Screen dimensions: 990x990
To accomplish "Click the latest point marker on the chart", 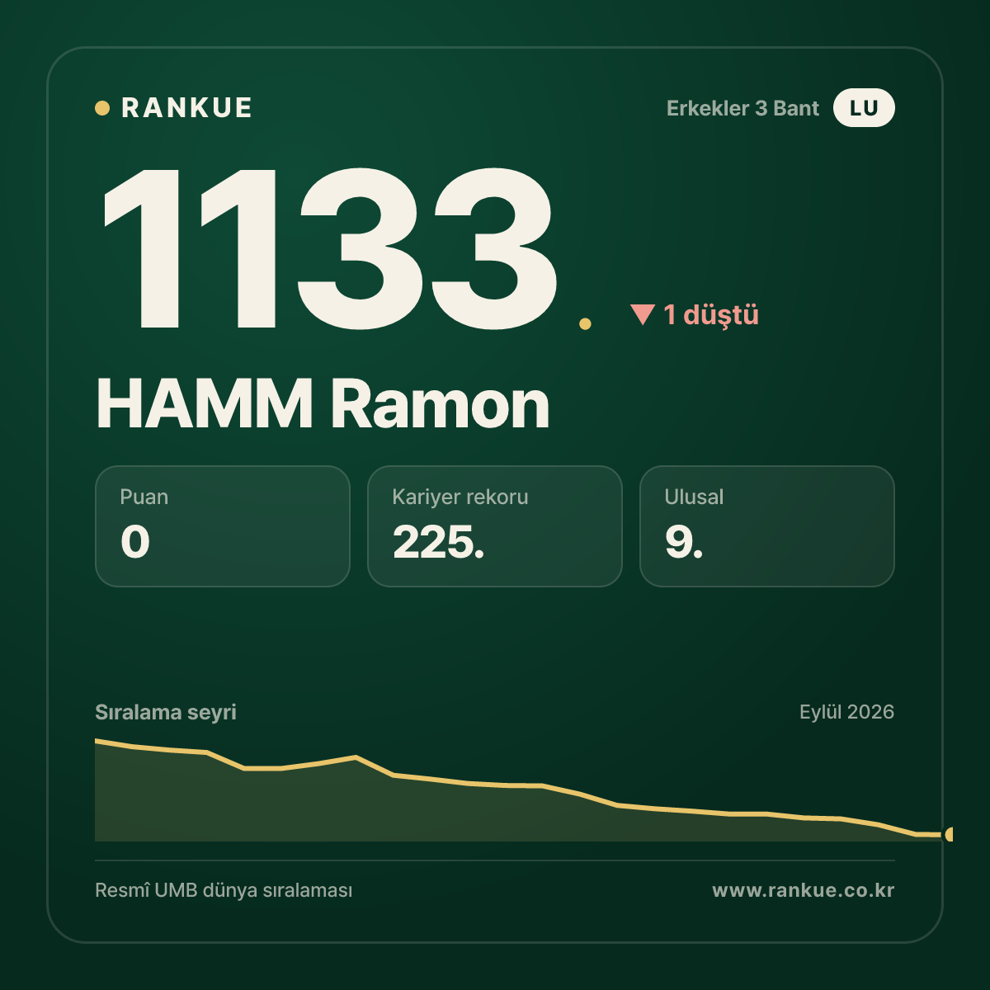I will tap(950, 834).
